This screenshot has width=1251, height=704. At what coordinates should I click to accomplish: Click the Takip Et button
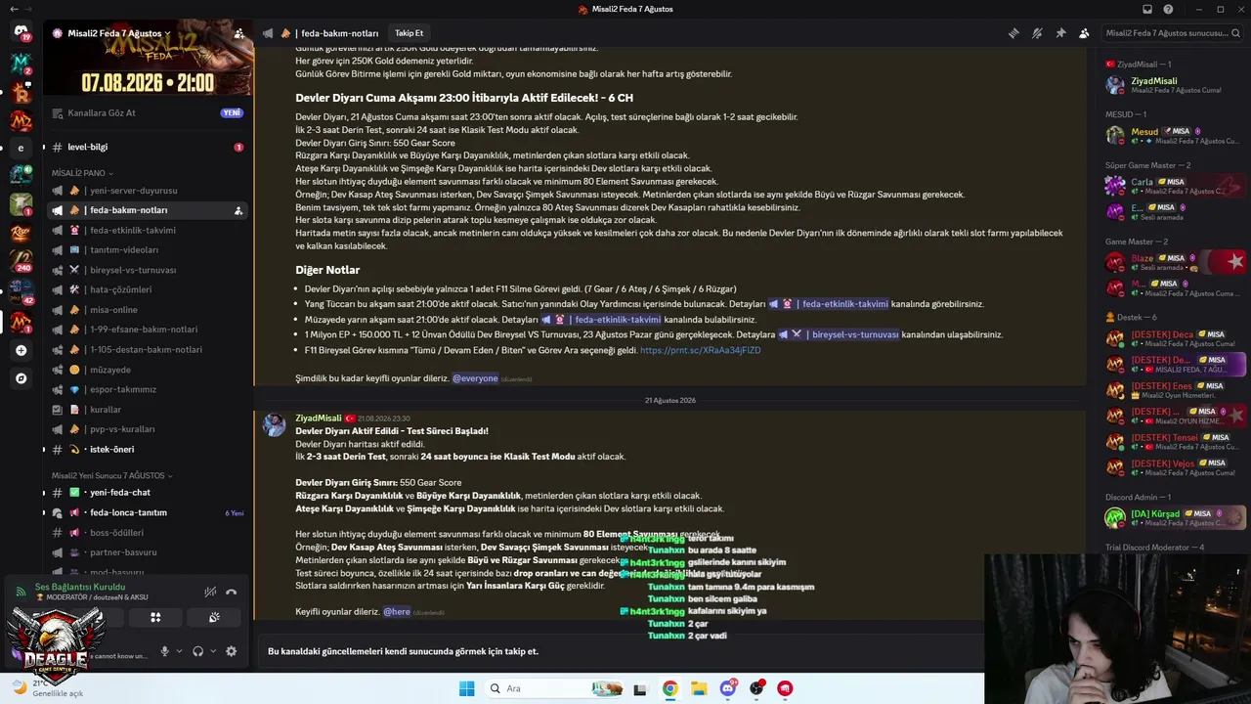coord(409,33)
